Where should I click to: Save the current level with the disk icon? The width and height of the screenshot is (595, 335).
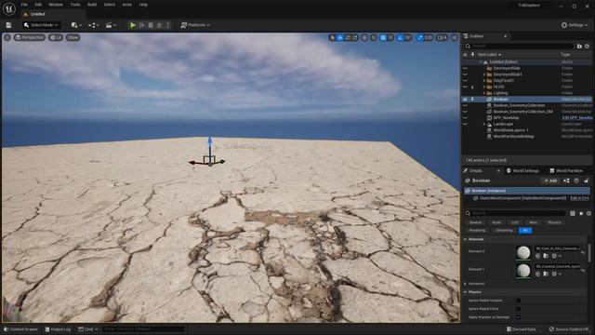8,25
